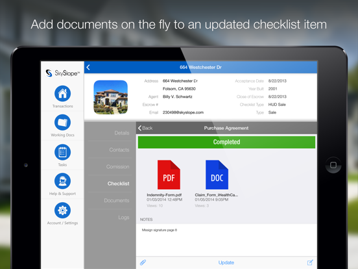Viewport: 358px width, 269px height.
Task: Open the Account / Settings gear icon
Action: tap(62, 211)
